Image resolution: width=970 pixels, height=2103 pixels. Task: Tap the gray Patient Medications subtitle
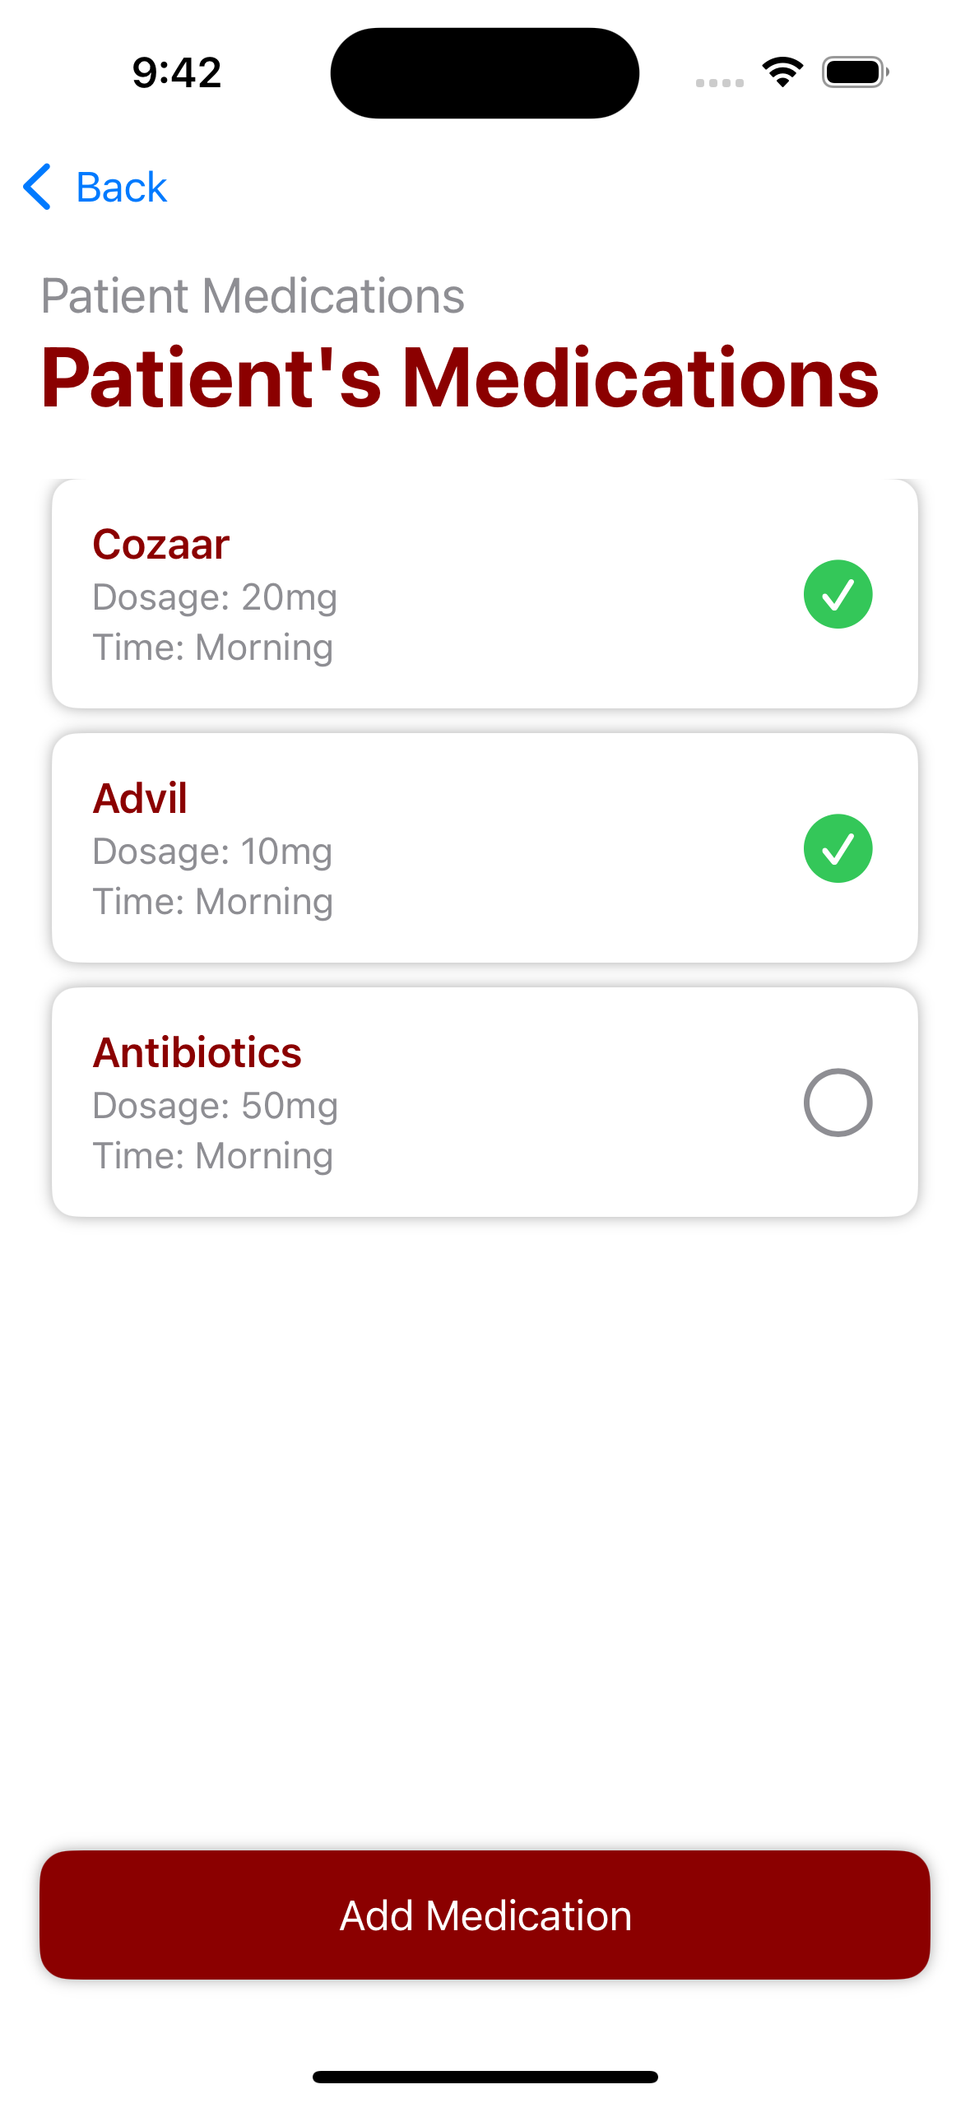pos(253,296)
